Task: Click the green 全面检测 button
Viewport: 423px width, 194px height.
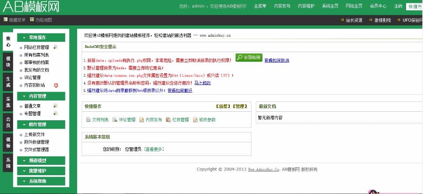Action: pos(249,57)
